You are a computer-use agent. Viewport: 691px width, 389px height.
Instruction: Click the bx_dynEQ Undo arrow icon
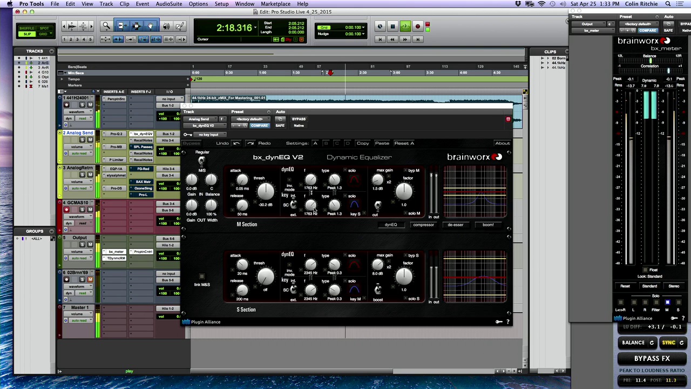[x=236, y=143]
